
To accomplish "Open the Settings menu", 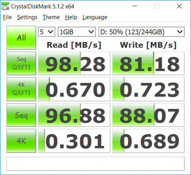I will 27,17.
